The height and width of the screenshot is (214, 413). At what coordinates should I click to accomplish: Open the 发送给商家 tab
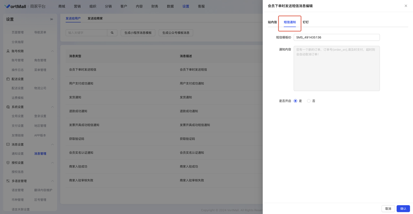click(95, 19)
